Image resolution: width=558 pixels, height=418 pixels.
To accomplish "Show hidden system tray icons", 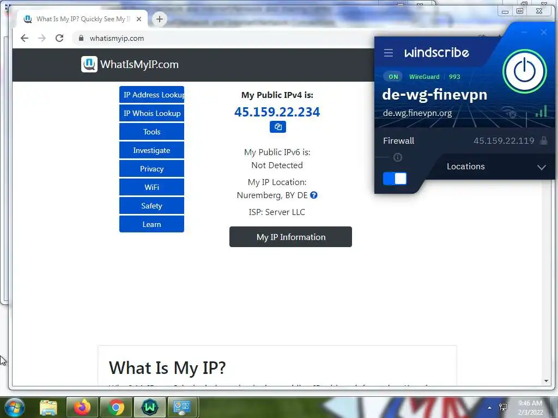I will click(x=490, y=408).
